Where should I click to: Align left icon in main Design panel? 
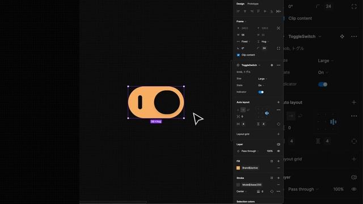point(238,11)
